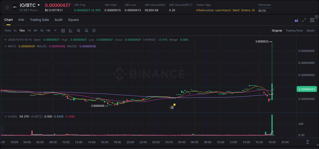Launch the Ai analysis feature
319x149 pixels.
click(296, 20)
